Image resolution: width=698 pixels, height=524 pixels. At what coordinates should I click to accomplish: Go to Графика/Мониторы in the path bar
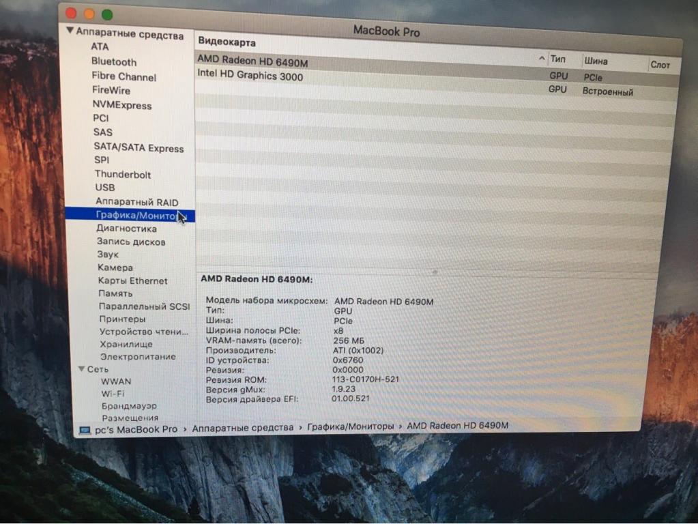351,426
